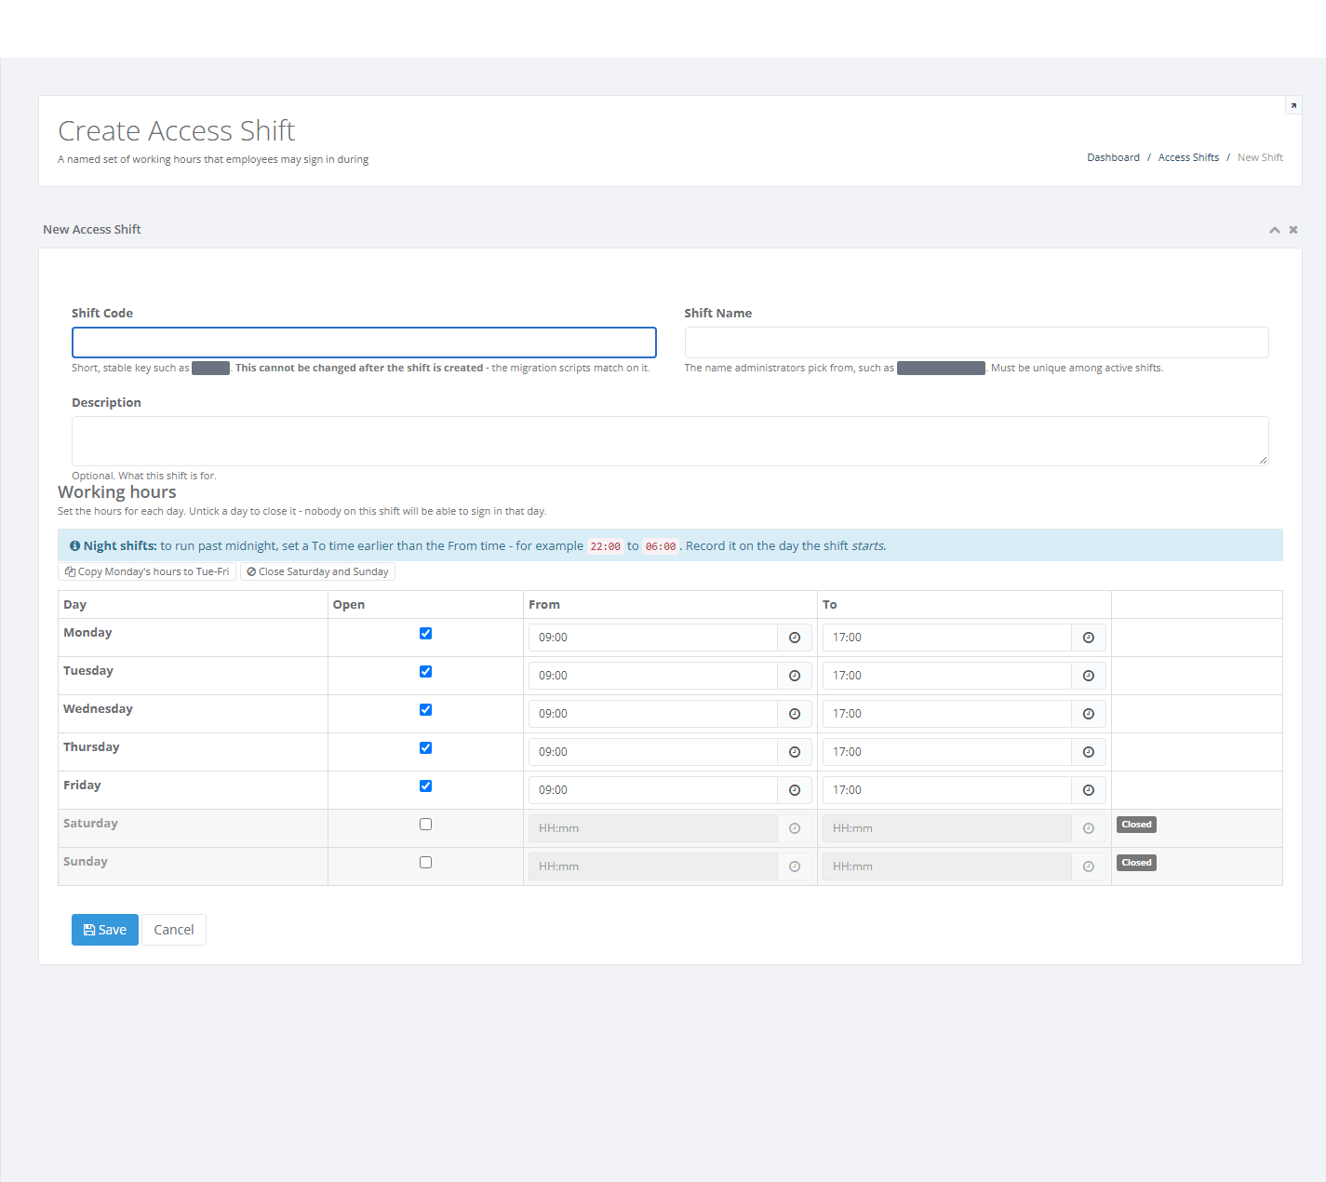Edit Thursday From time field

pos(653,752)
